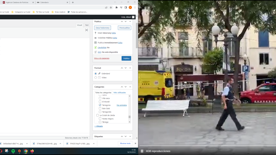Click the Yoast Llegibilitat icon
The image size is (276, 155).
(95, 47)
